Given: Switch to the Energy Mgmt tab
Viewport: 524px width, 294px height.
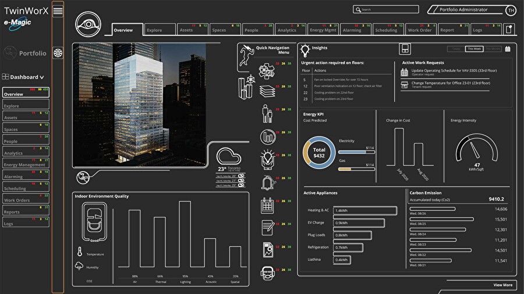Looking at the screenshot, I should click(x=323, y=29).
